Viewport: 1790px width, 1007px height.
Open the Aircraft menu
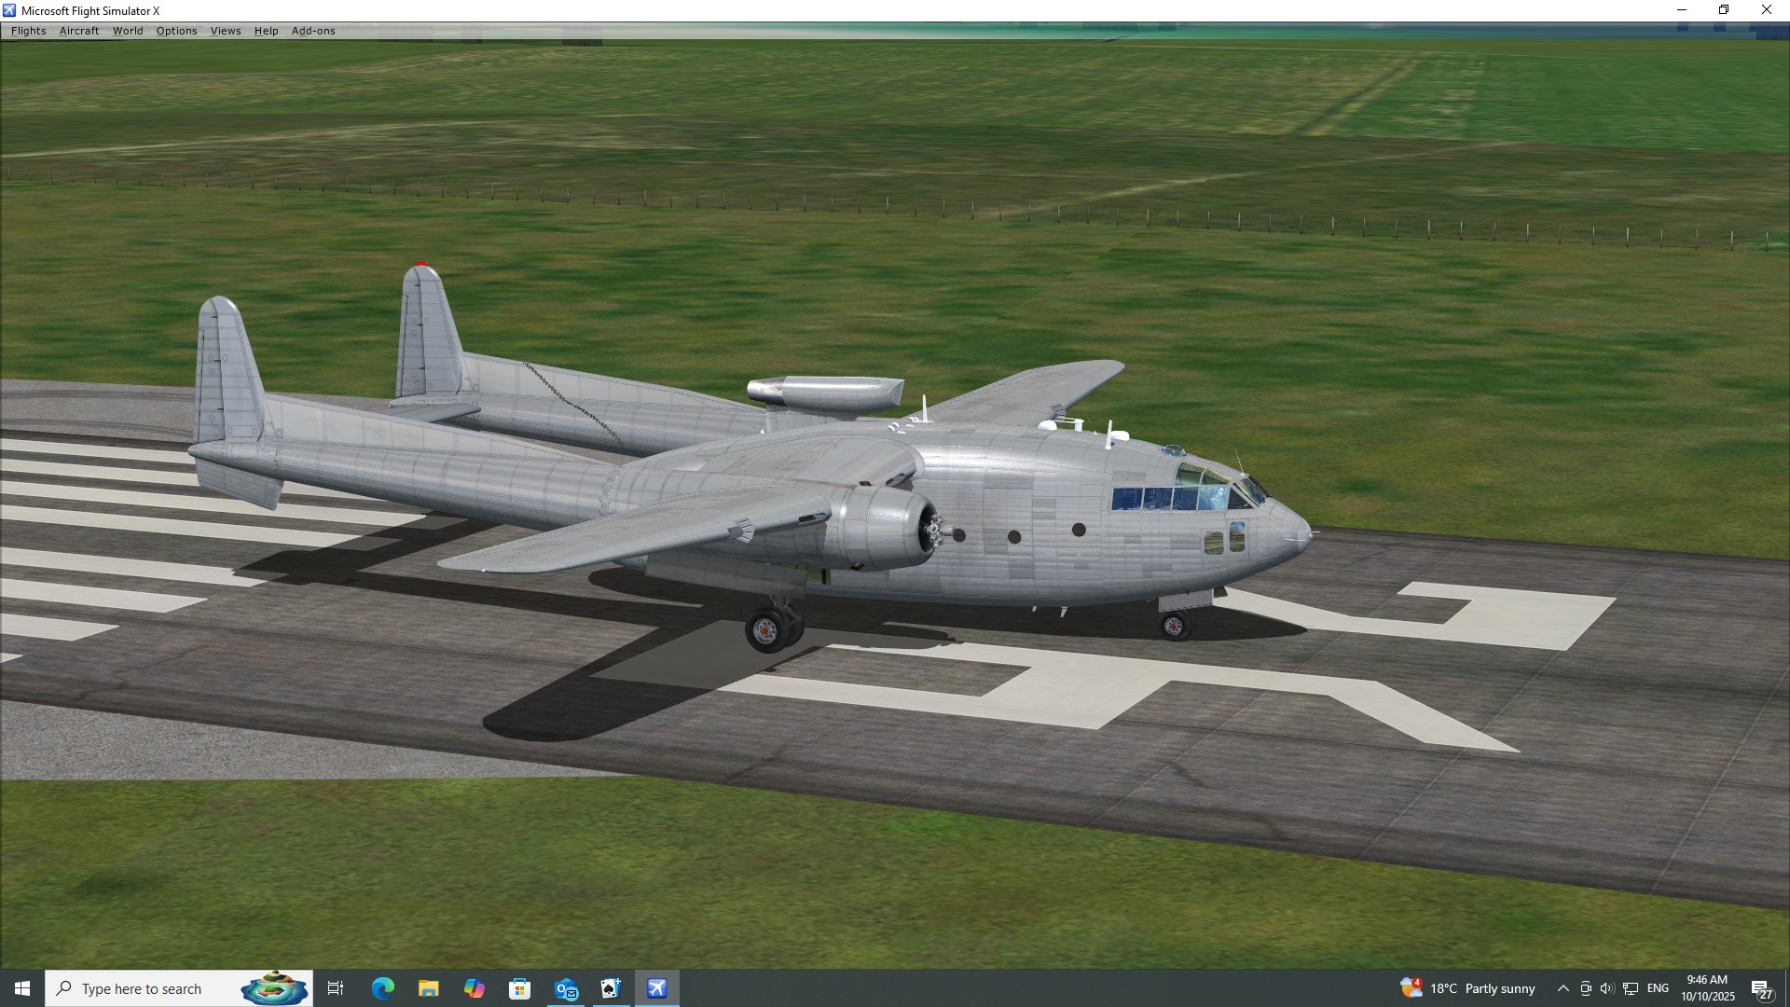[79, 31]
